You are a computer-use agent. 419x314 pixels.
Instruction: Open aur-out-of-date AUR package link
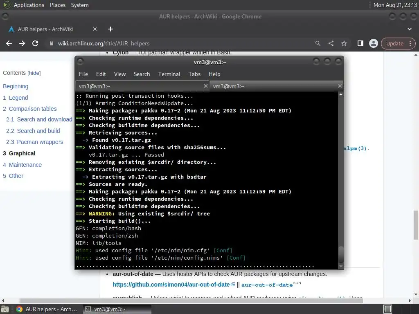click(267, 285)
